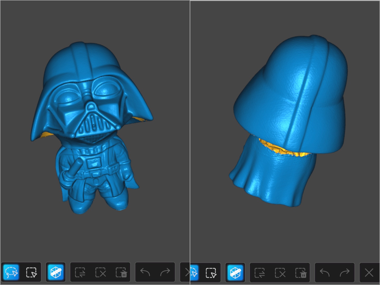Toggle select-through cube option in right panel
The width and height of the screenshot is (380, 285).
(x=235, y=273)
